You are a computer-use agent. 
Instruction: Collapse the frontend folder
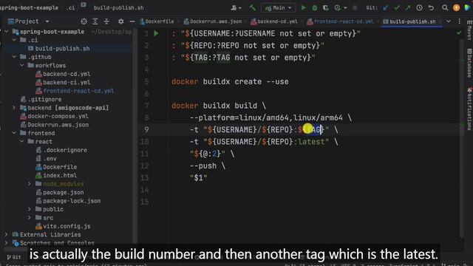(14, 133)
